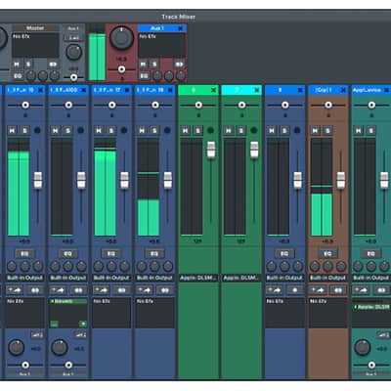Image resolution: width=391 pixels, height=391 pixels.
Task: Open the EQ of the teal channel
Action: tap(370, 253)
